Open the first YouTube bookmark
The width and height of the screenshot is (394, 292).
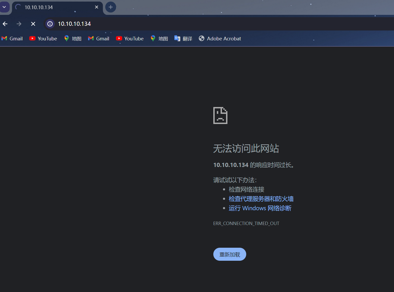click(43, 39)
